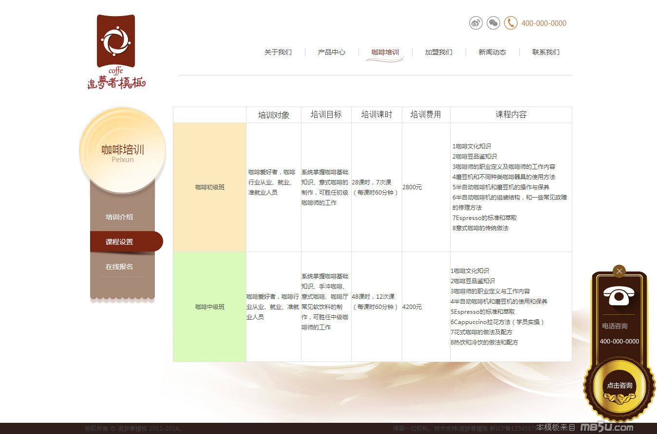Open the WeChat icon in header

click(x=493, y=23)
